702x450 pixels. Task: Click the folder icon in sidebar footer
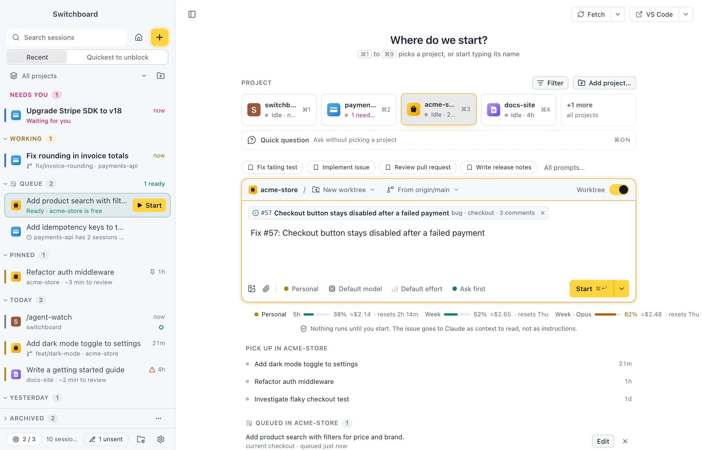(x=141, y=439)
